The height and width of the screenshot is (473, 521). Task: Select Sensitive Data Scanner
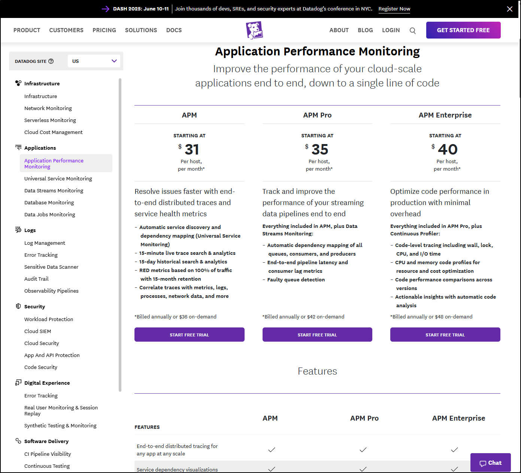pos(51,267)
